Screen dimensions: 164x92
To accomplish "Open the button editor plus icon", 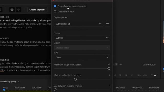I will (x=155, y=75).
